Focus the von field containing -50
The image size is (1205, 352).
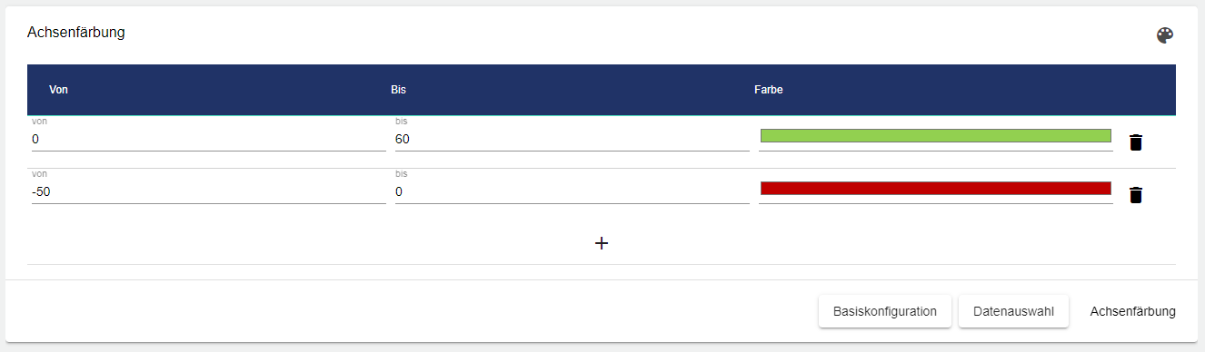tap(208, 192)
